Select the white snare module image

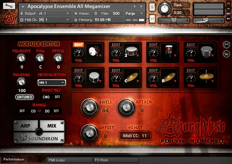coord(95,78)
